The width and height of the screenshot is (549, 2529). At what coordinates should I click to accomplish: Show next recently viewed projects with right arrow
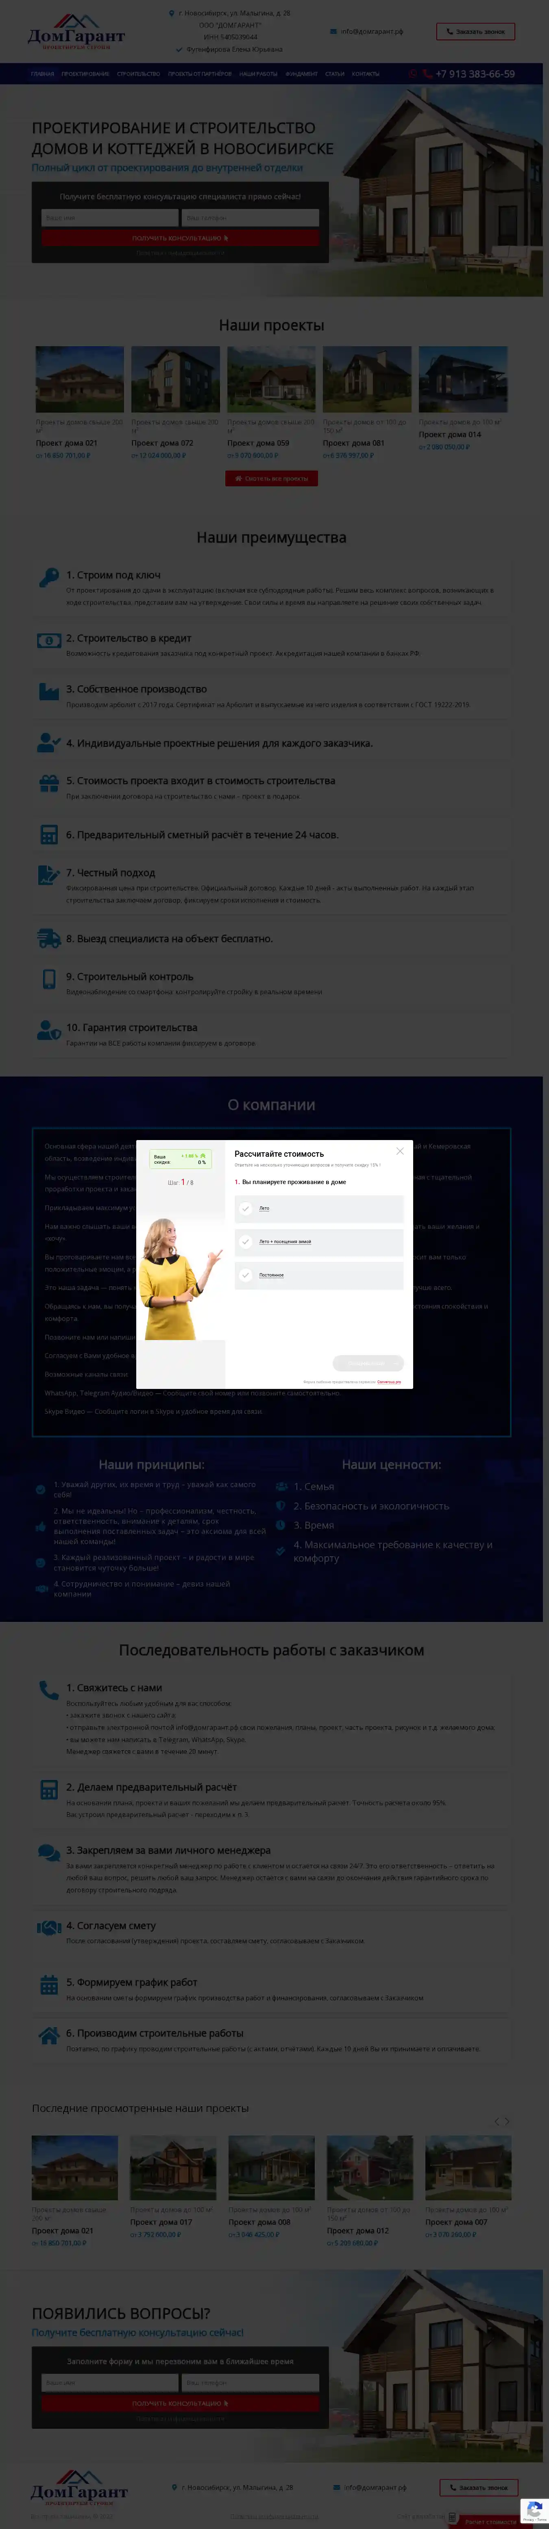[507, 2122]
